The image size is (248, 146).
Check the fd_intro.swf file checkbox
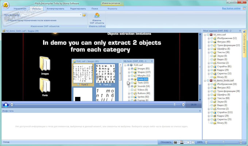pyautogui.click(x=208, y=35)
